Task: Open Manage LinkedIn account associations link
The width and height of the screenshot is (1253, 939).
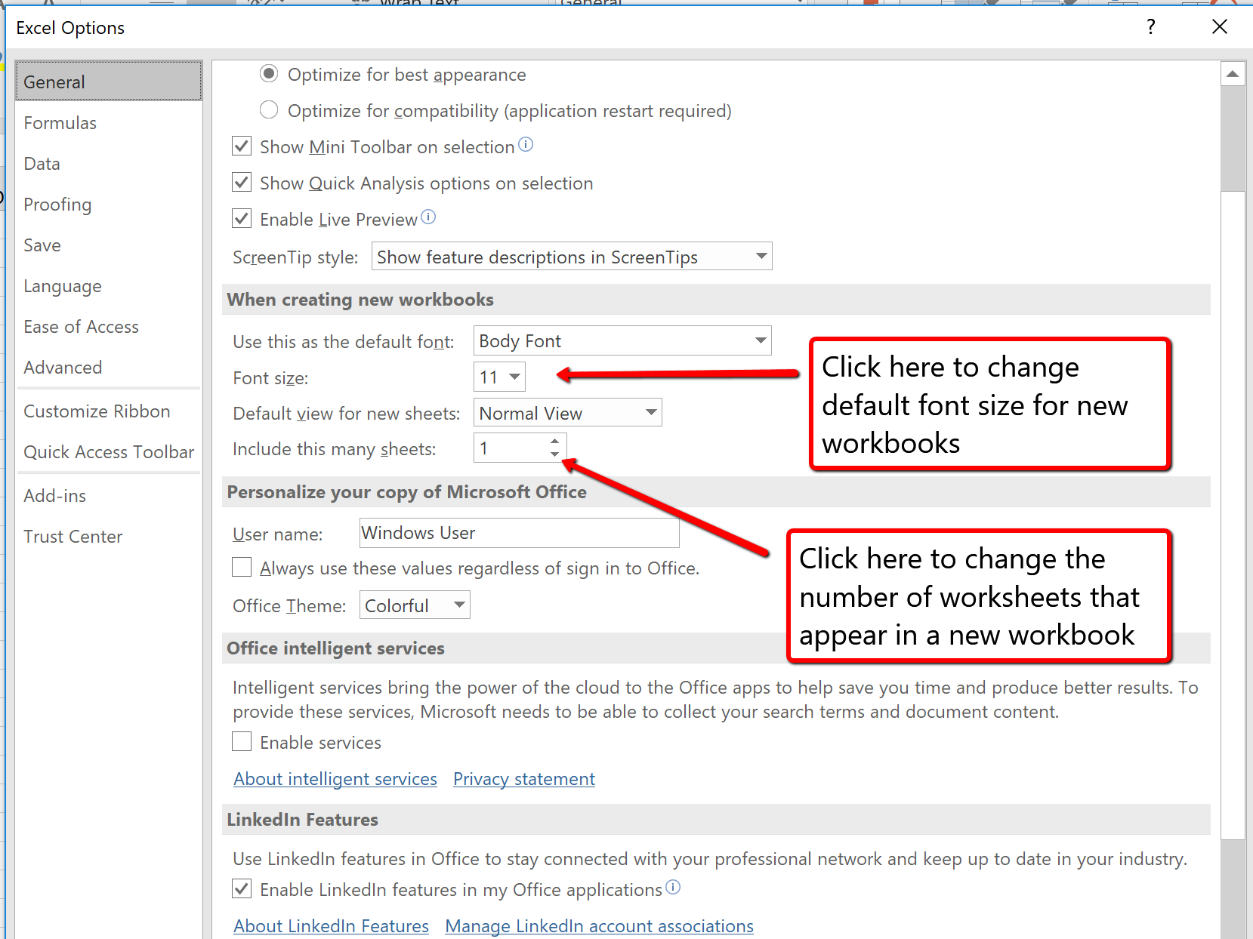Action: tap(599, 926)
